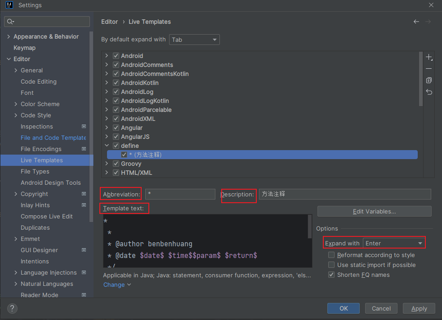Screen dimensions: 442x320
Task: Enable Reformat according to style
Action: click(331, 255)
